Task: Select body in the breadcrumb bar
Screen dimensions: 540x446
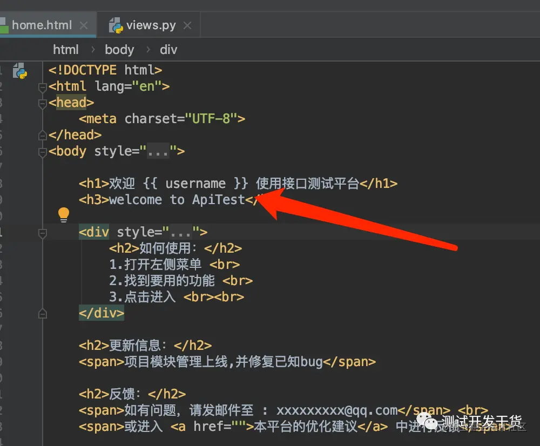Action: 119,50
